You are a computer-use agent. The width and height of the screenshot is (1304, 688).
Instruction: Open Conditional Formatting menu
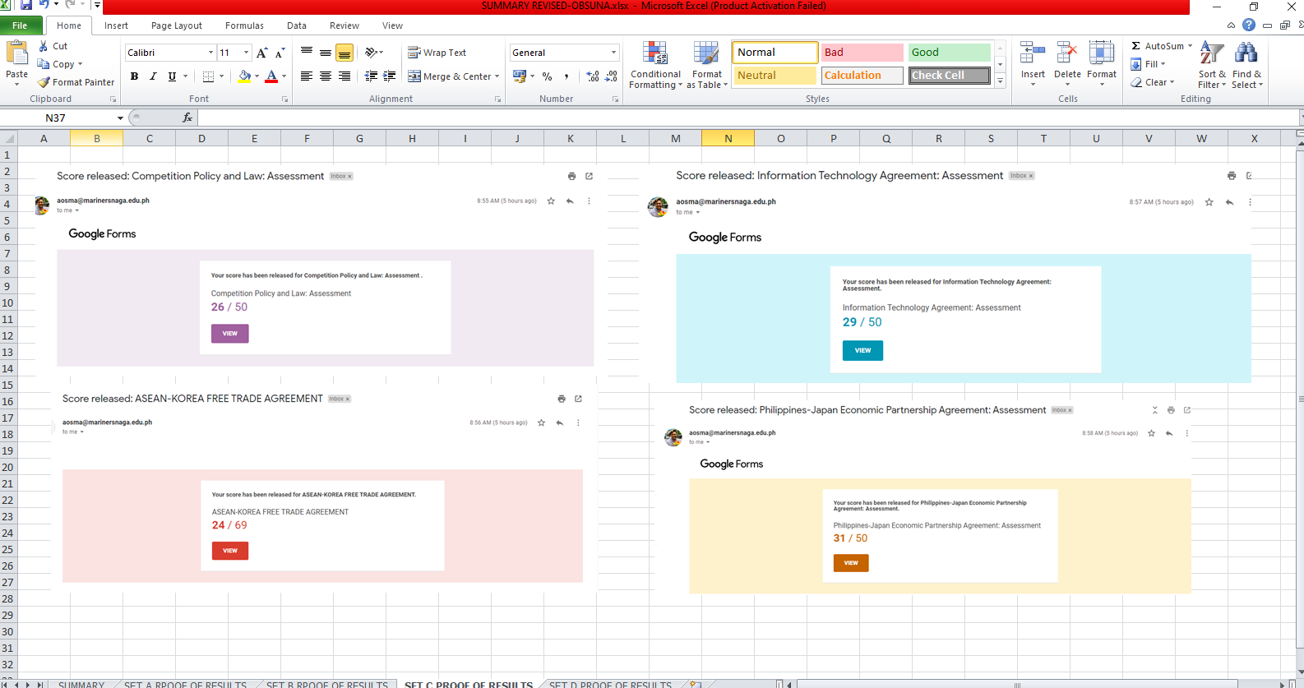point(655,65)
